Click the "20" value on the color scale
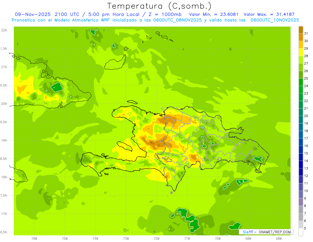The width and height of the screenshot is (313, 242). coord(306,116)
